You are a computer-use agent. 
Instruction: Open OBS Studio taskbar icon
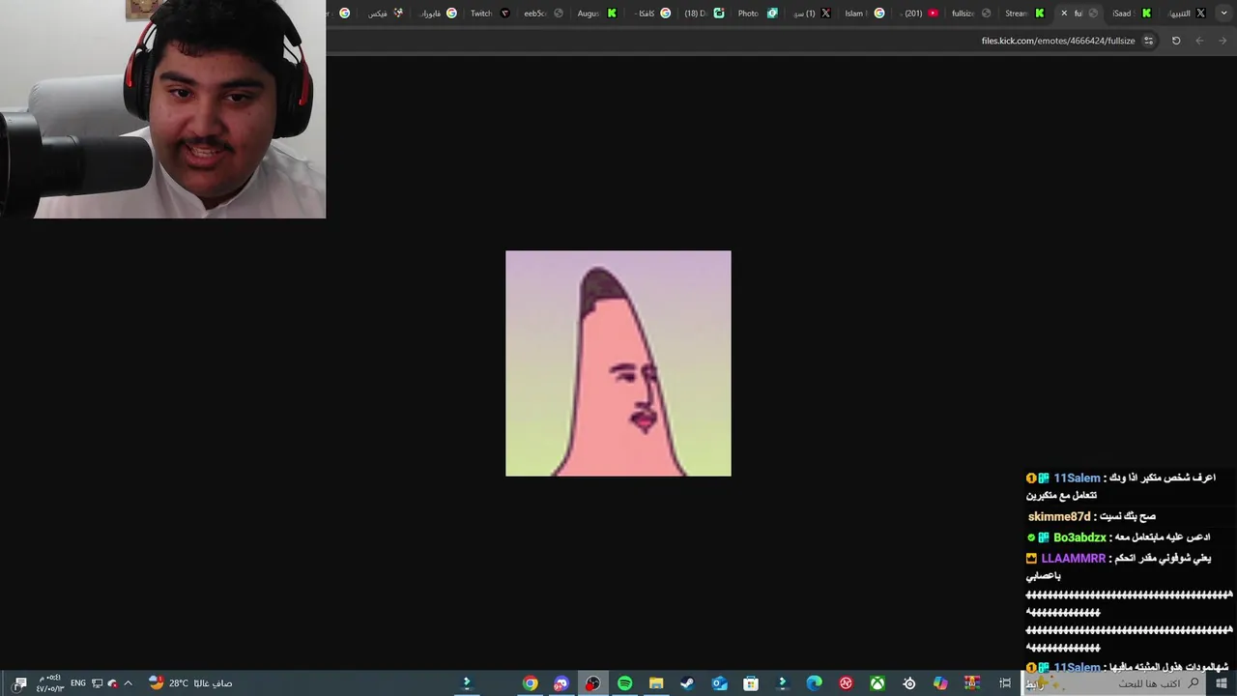[x=592, y=683]
